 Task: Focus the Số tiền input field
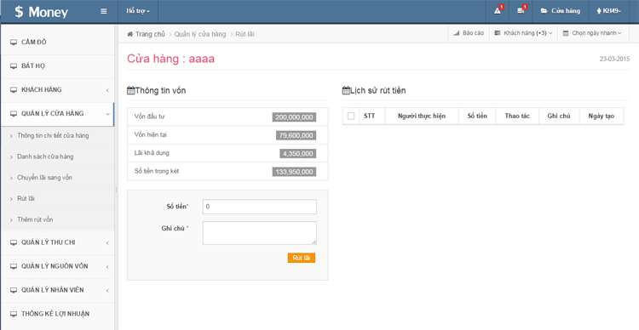click(260, 207)
